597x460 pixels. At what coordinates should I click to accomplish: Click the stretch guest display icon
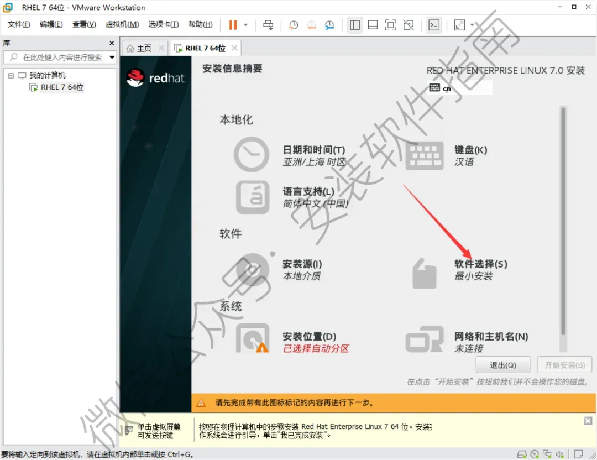459,25
